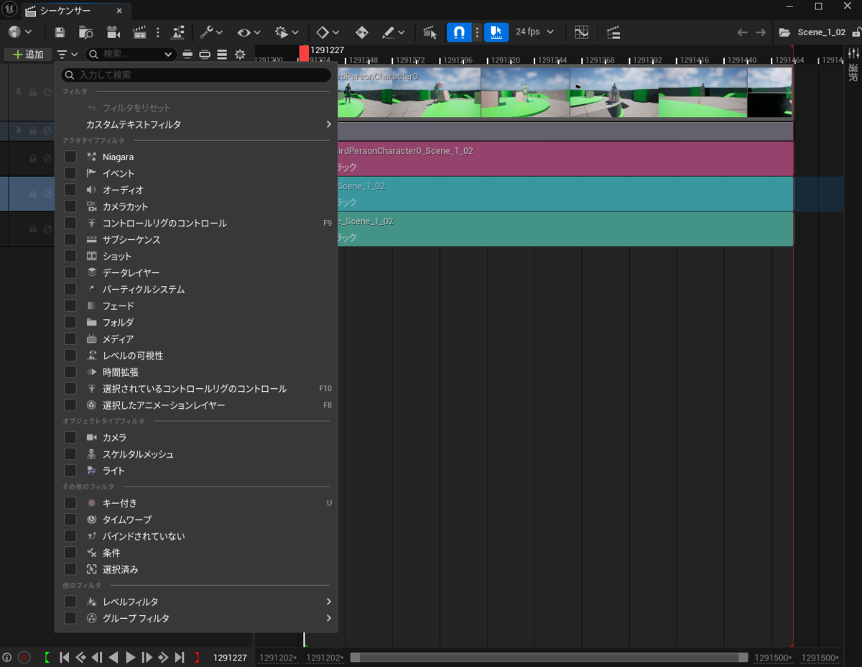
Task: Click the Play reverse button
Action: [113, 657]
